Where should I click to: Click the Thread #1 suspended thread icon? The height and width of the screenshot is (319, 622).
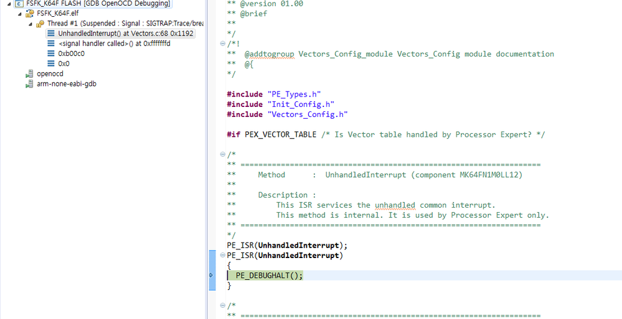click(x=40, y=24)
